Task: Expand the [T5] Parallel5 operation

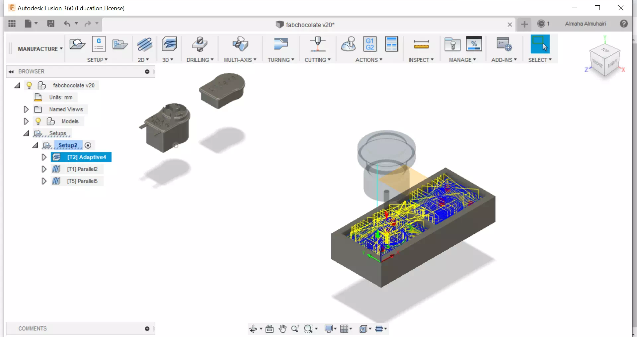Action: [x=44, y=181]
